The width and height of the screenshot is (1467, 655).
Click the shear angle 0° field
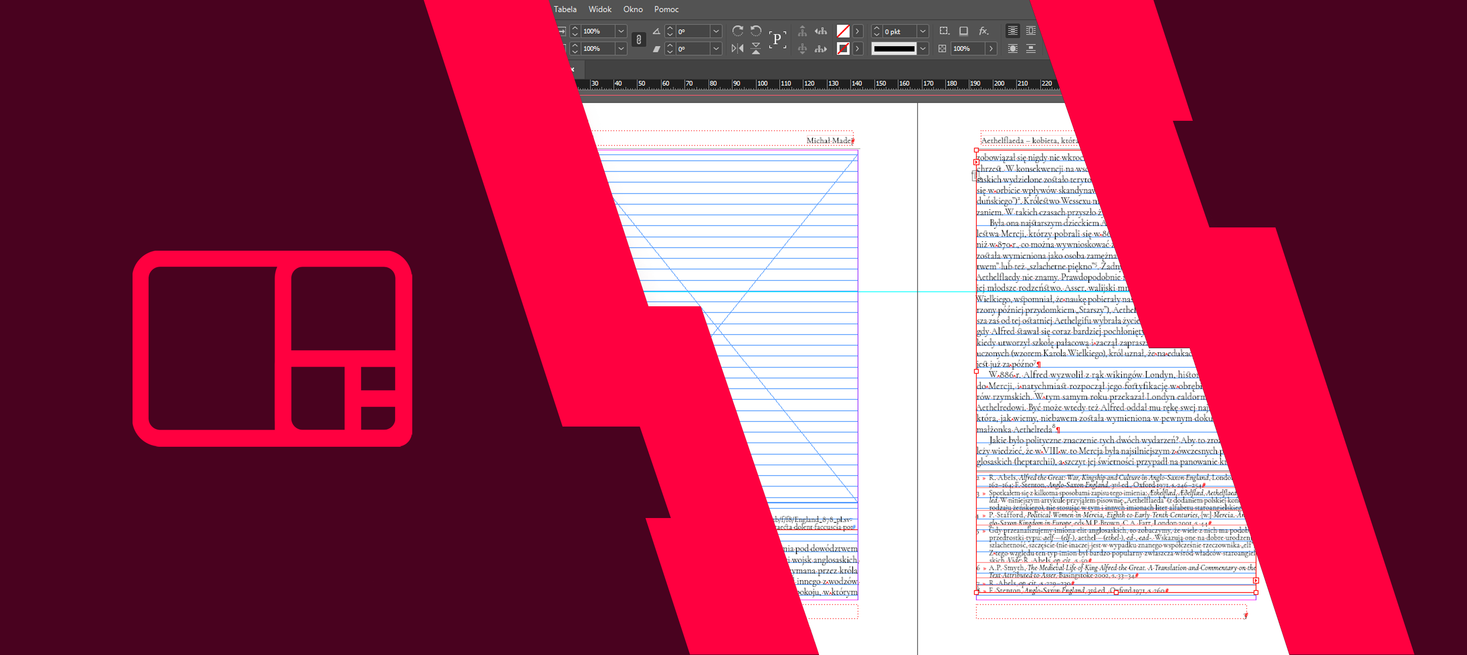tap(693, 49)
